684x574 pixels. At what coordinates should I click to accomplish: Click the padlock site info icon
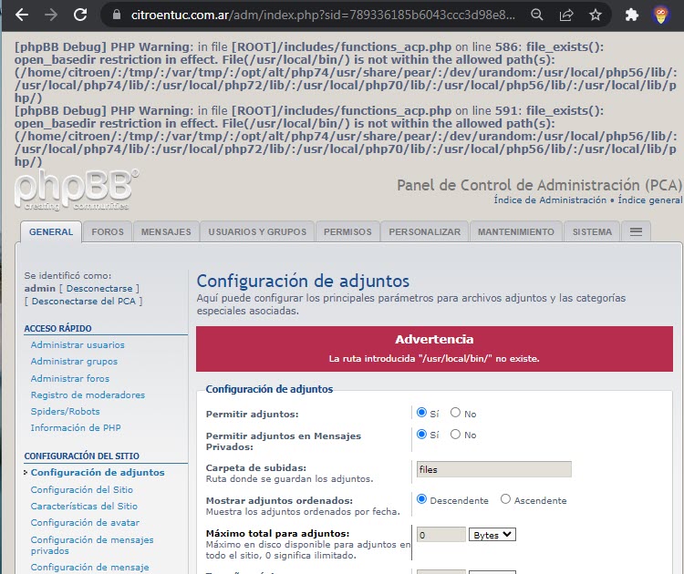(114, 15)
